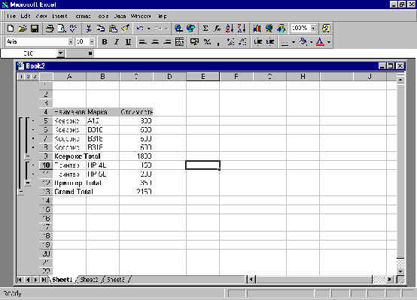Open the Font Color arrow palette

(x=329, y=42)
